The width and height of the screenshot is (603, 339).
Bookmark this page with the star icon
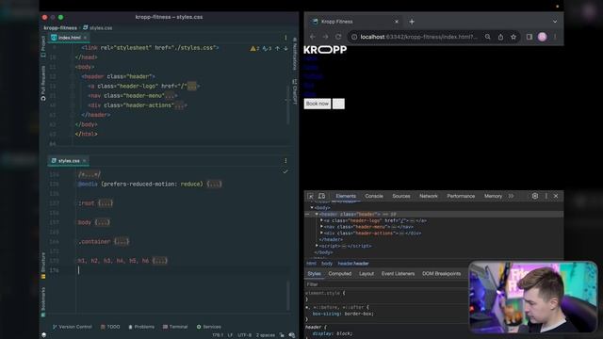[513, 37]
